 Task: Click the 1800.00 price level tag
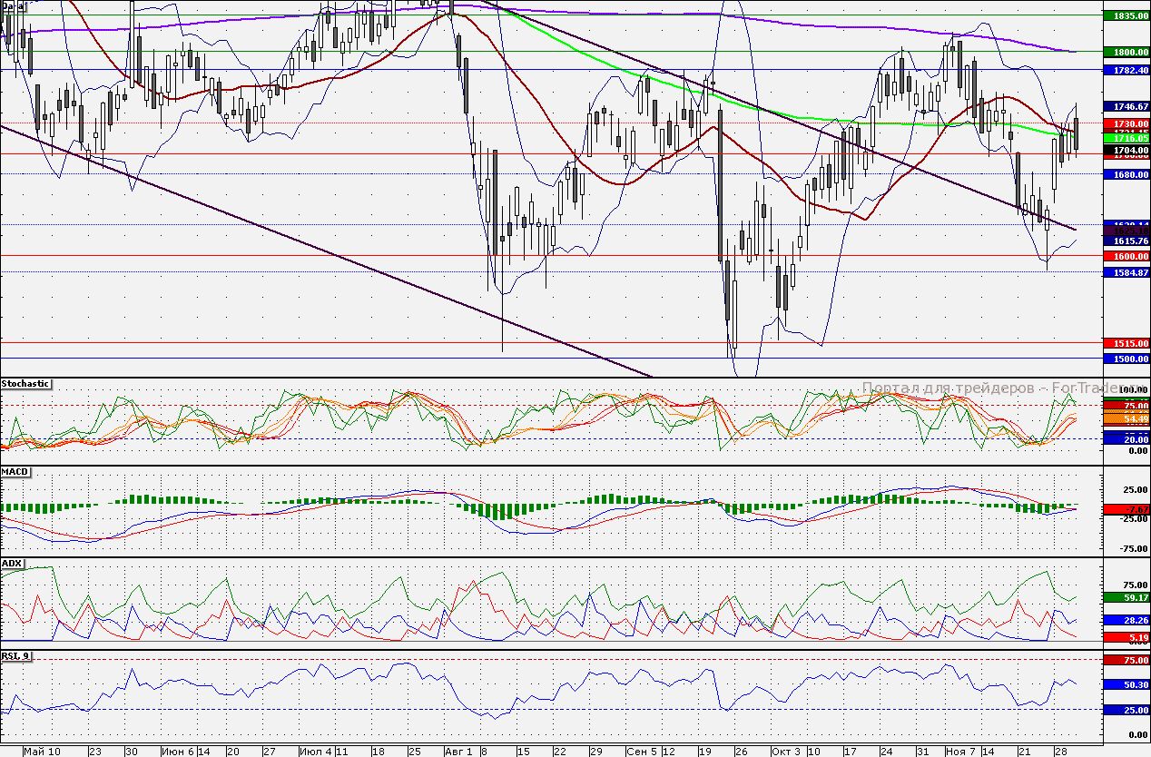coord(1126,53)
